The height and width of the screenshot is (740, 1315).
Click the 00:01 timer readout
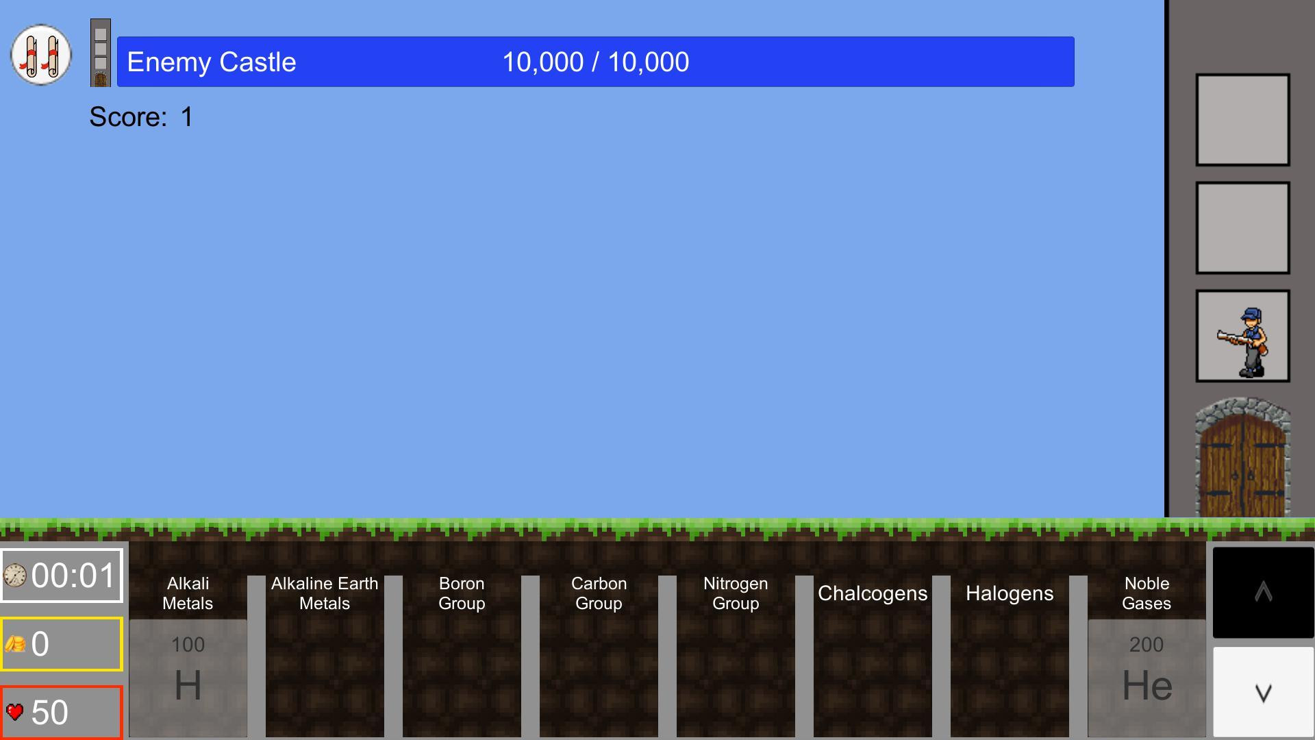click(x=73, y=576)
